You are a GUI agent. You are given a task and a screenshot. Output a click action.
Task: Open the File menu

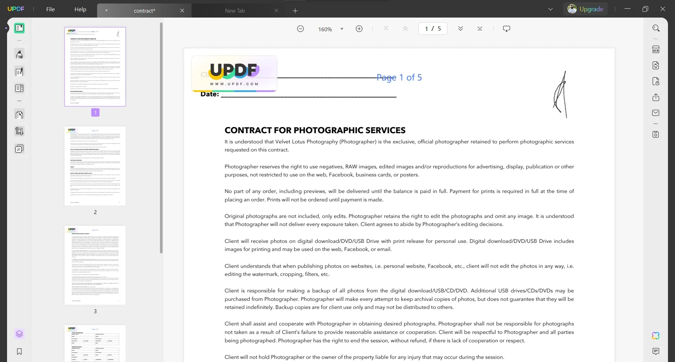point(50,9)
